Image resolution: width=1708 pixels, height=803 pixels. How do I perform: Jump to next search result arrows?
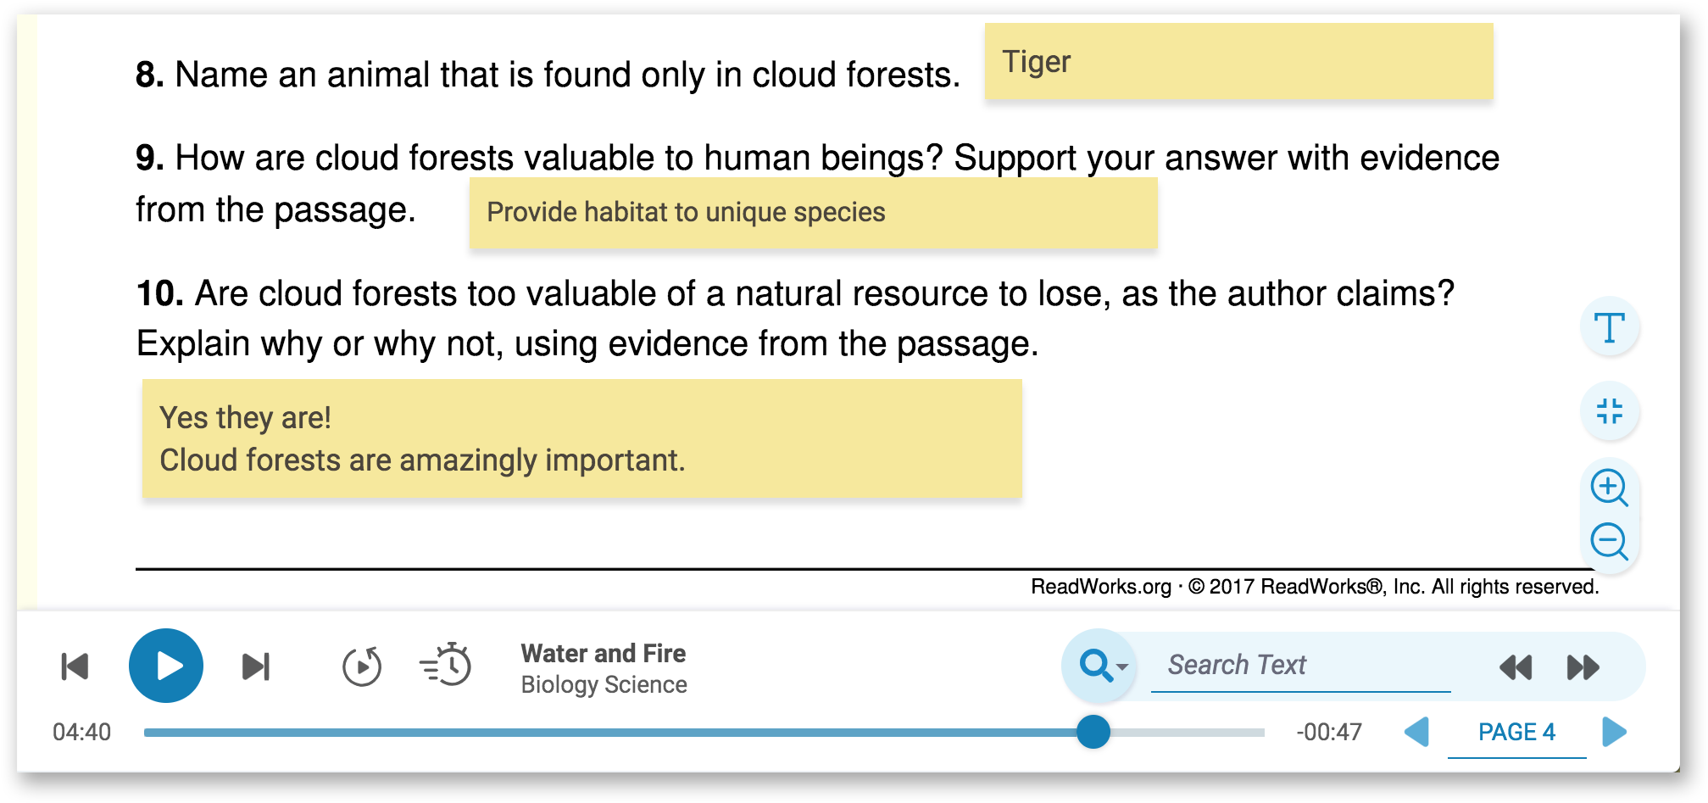(1583, 667)
